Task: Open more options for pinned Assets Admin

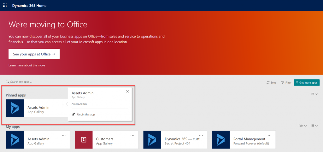Action: click(64, 104)
